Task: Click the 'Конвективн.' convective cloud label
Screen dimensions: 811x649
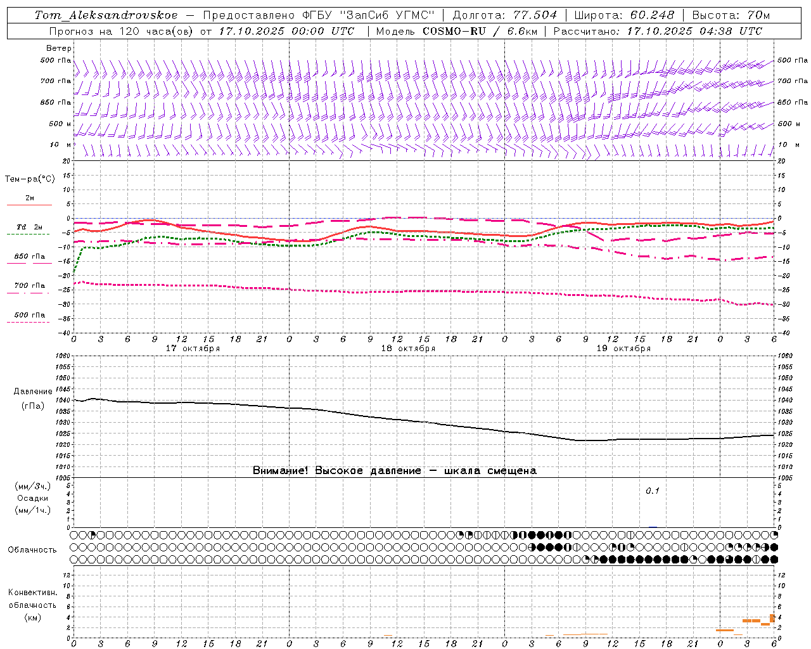Action: pyautogui.click(x=32, y=593)
